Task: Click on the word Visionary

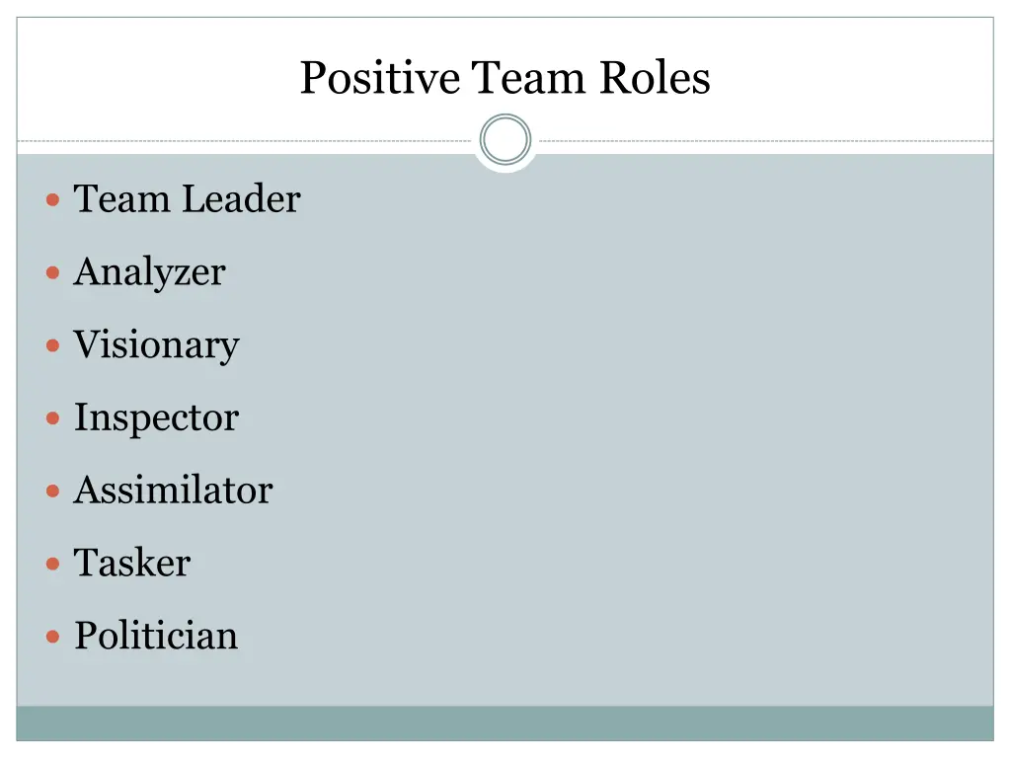Action: tap(156, 345)
